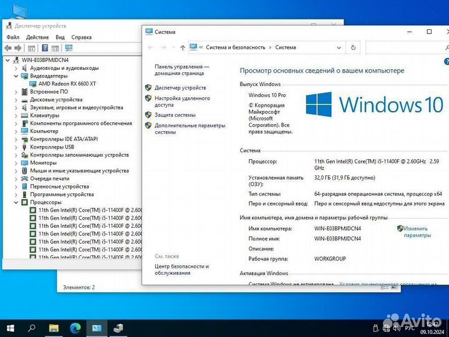
Task: Expand the Аудиовходы и аудиовыходы category
Action: (16, 68)
